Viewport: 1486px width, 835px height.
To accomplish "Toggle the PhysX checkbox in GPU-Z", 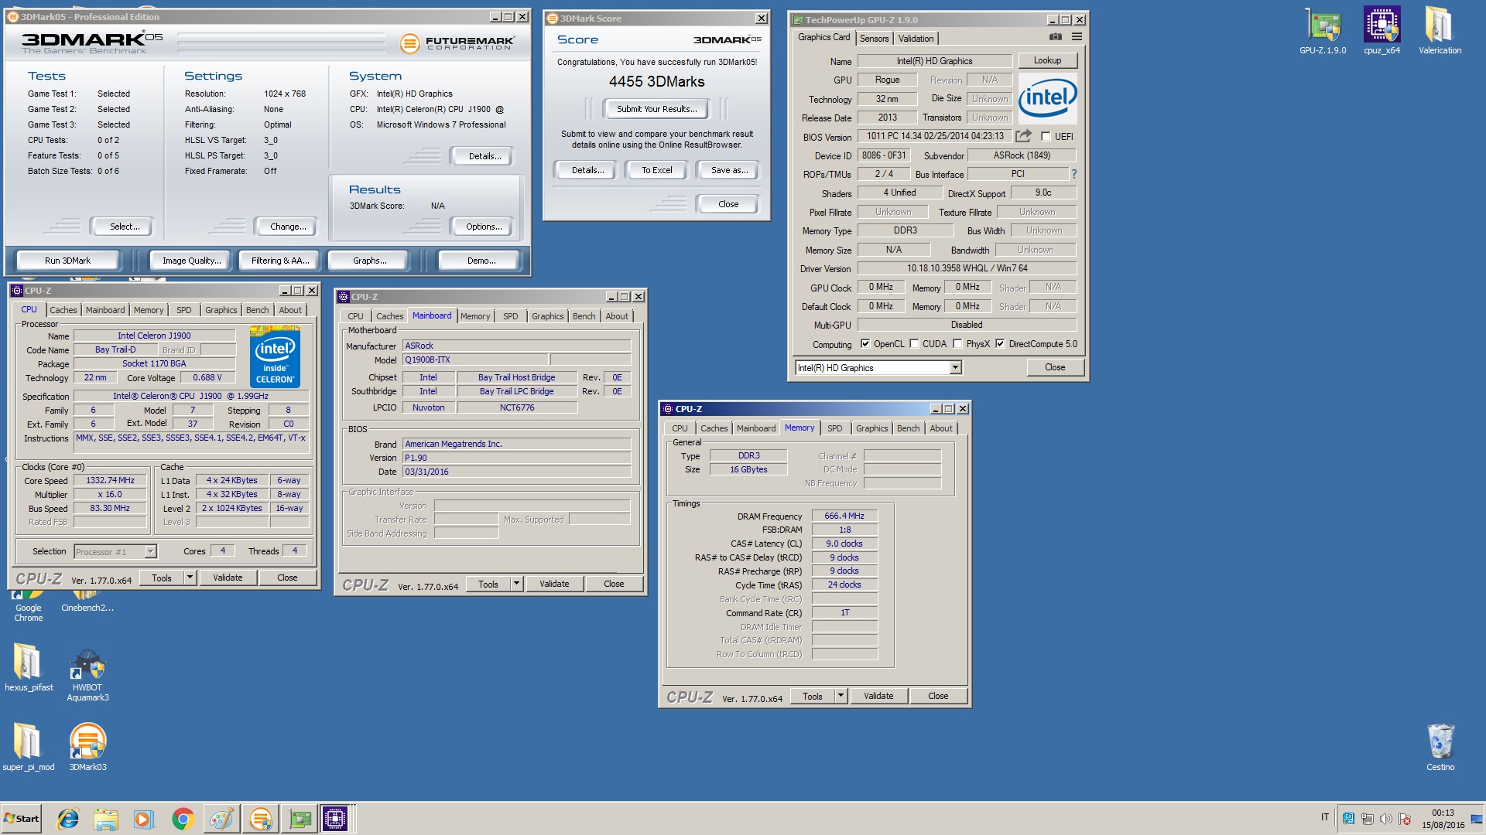I will pos(957,344).
